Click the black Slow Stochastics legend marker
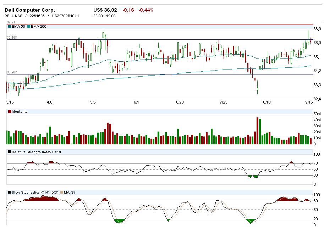This screenshot has height=228, width=324. (x=10, y=192)
